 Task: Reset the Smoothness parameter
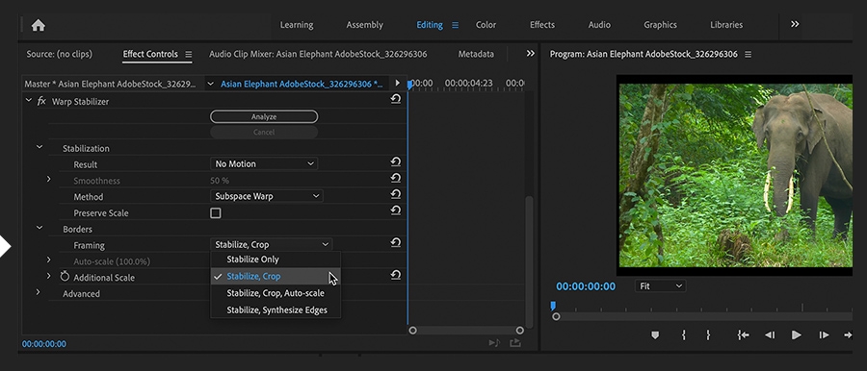395,179
